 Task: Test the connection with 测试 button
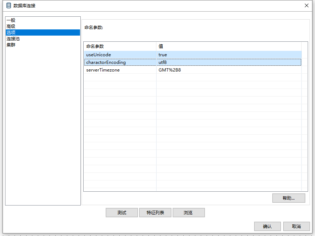(122, 213)
